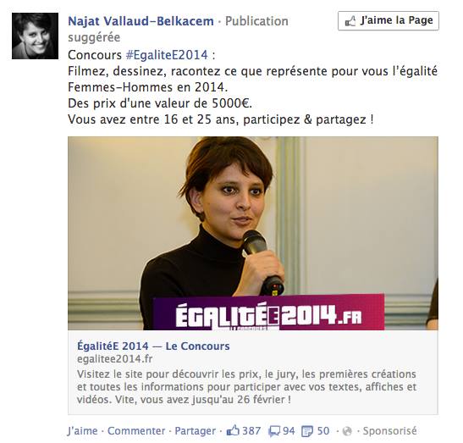The image size is (463, 443).
Task: Open the post's main photo with microphone
Action: click(253, 233)
